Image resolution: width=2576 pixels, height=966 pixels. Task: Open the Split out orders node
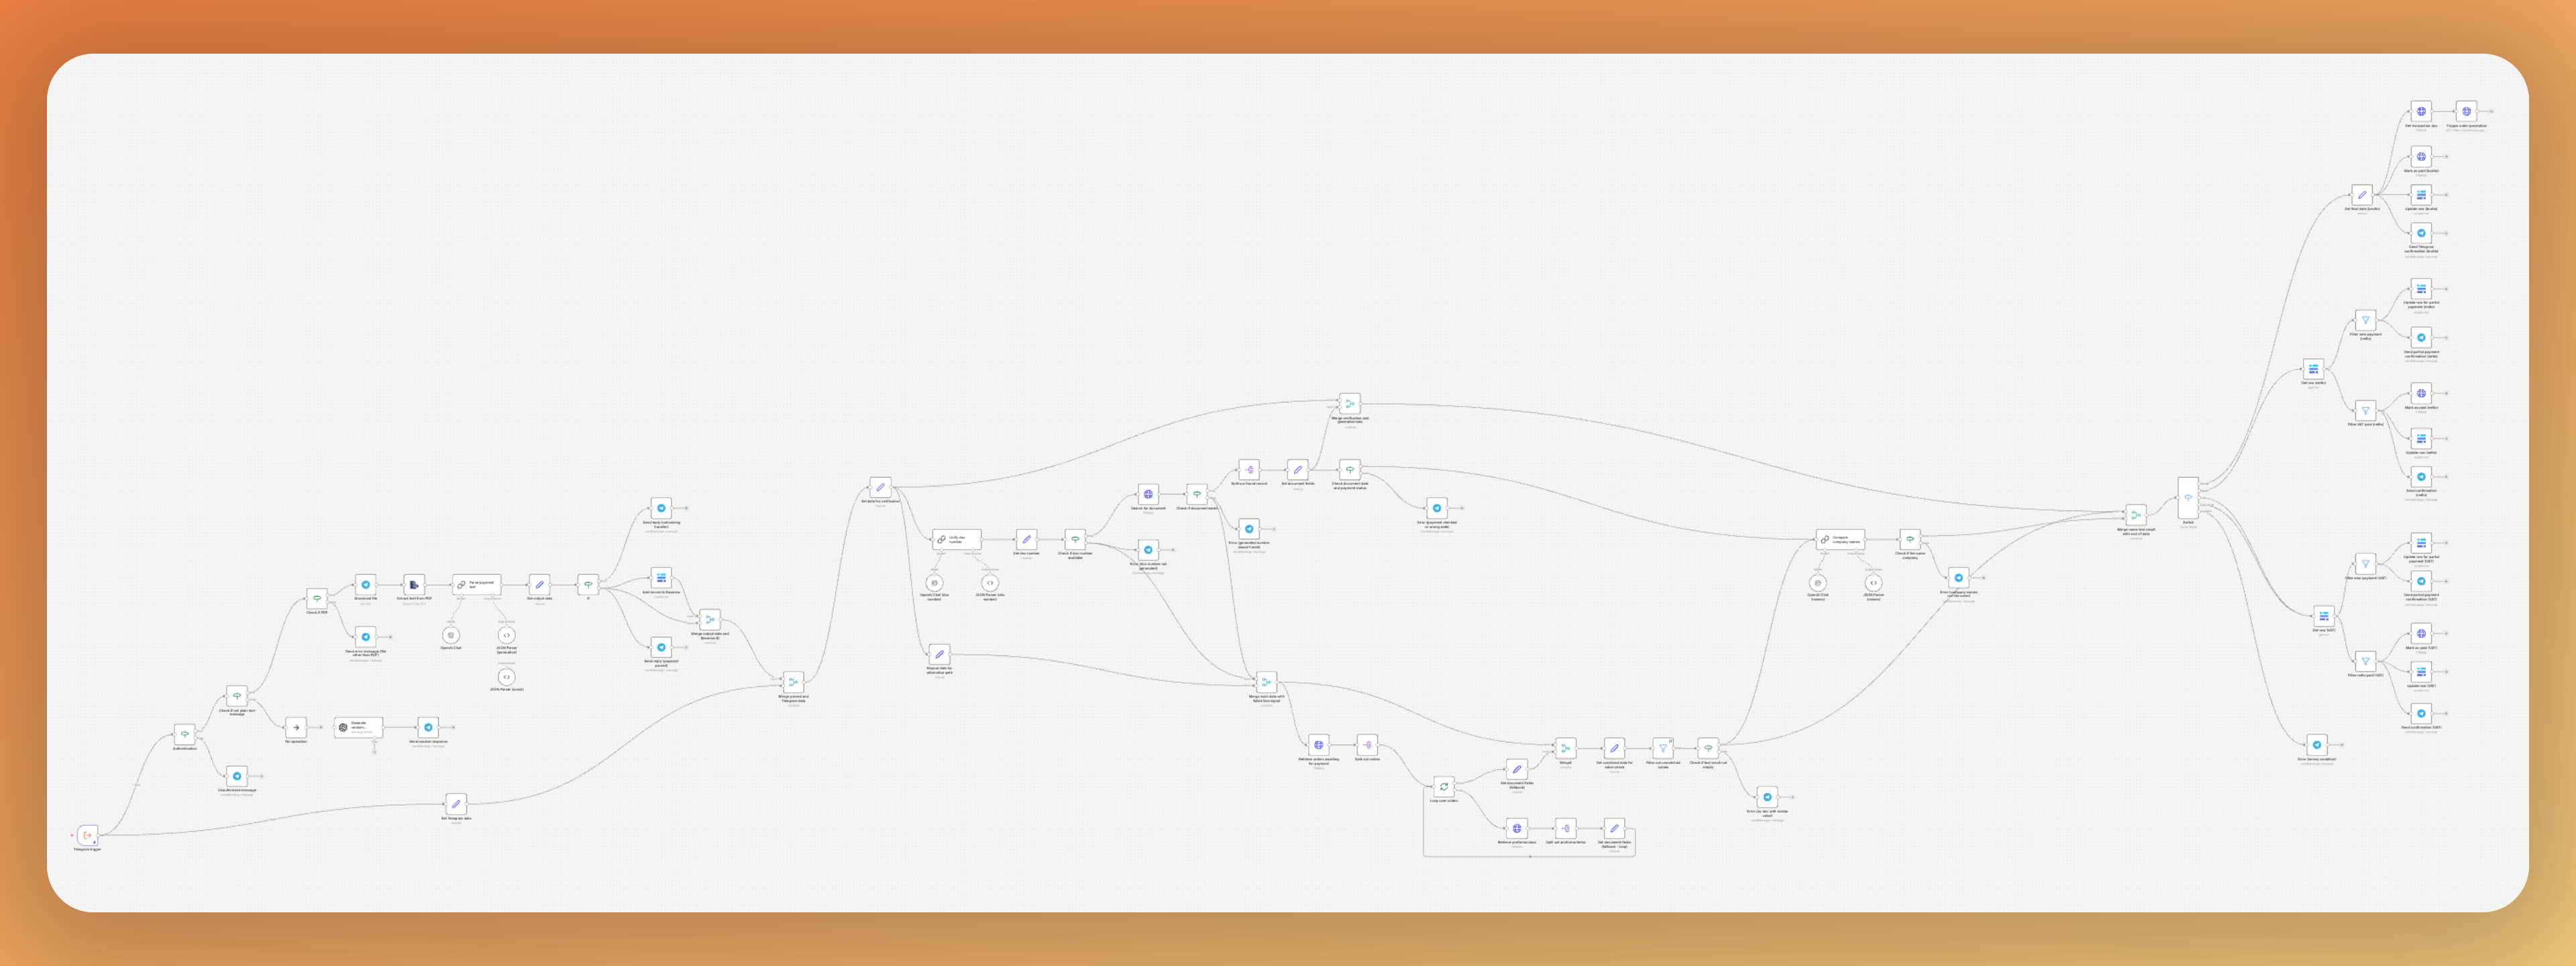pos(1367,744)
